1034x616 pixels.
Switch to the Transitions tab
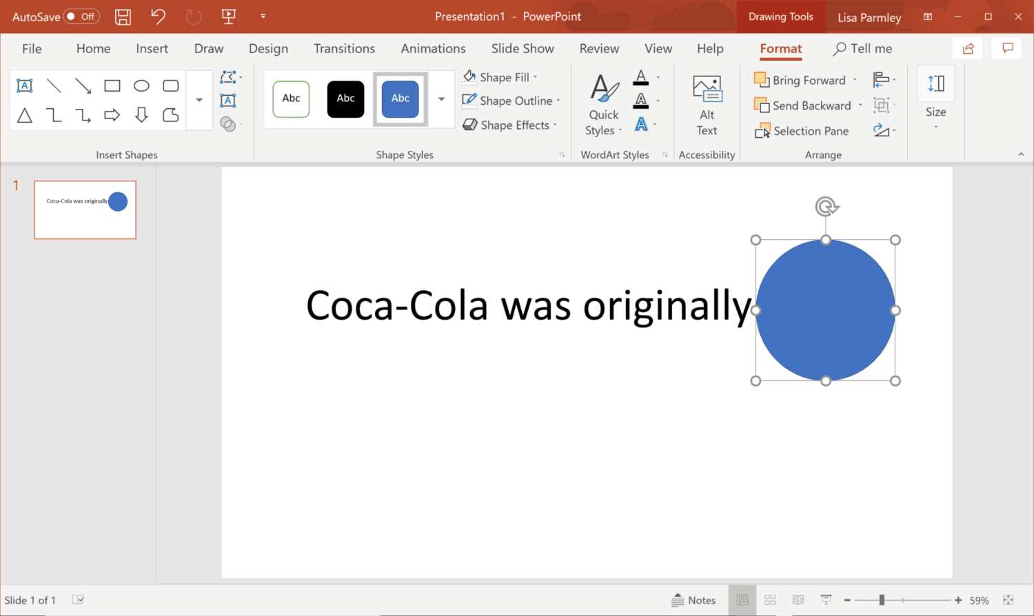[x=344, y=48]
